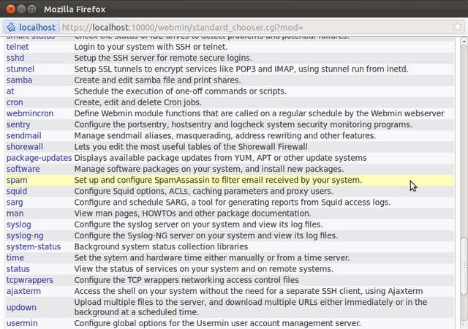468x329 pixels.
Task: Open the telnet module link
Action: [18, 47]
